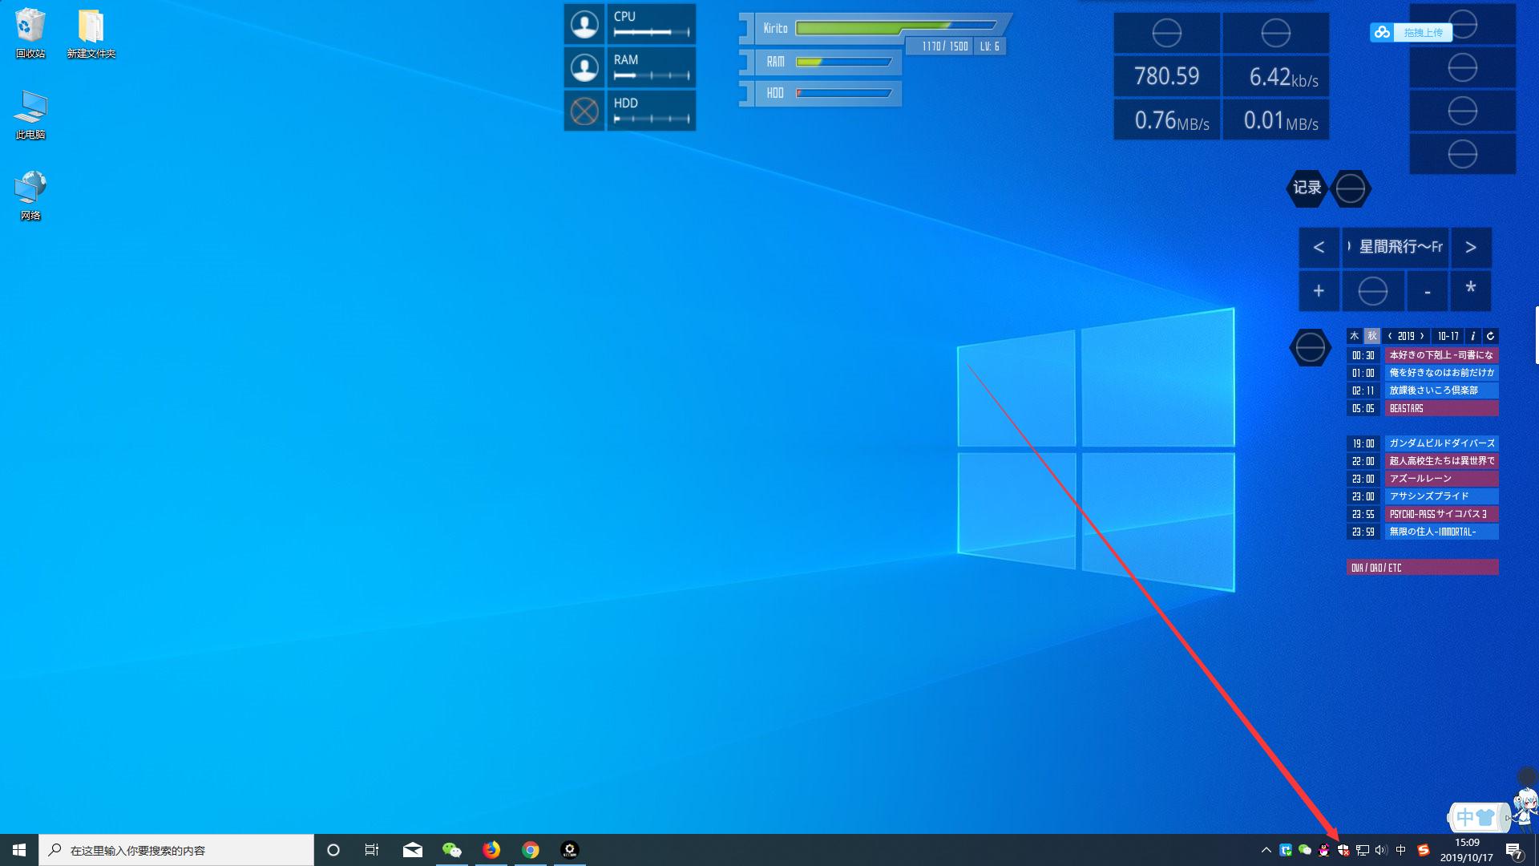Open the Recycle Bin desktop icon
Image resolution: width=1539 pixels, height=866 pixels.
coord(30,34)
